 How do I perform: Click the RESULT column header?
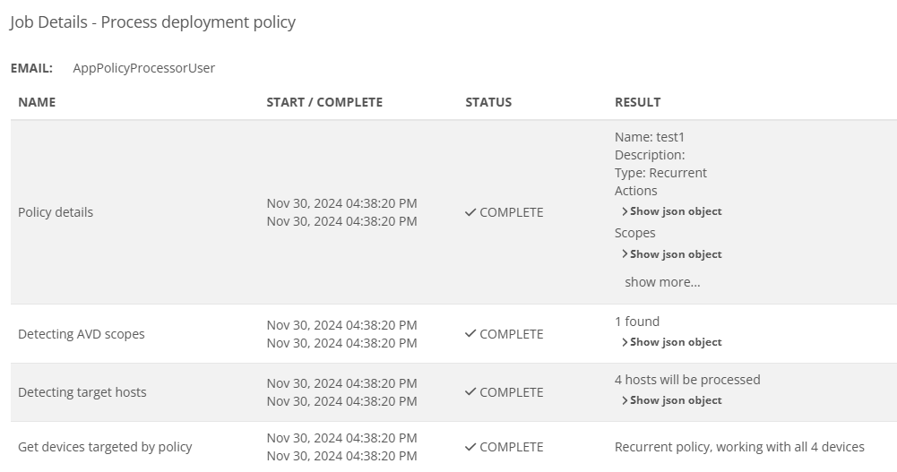coord(637,102)
